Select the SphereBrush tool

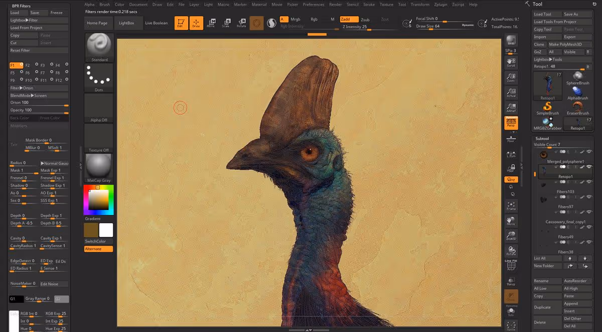pos(577,78)
